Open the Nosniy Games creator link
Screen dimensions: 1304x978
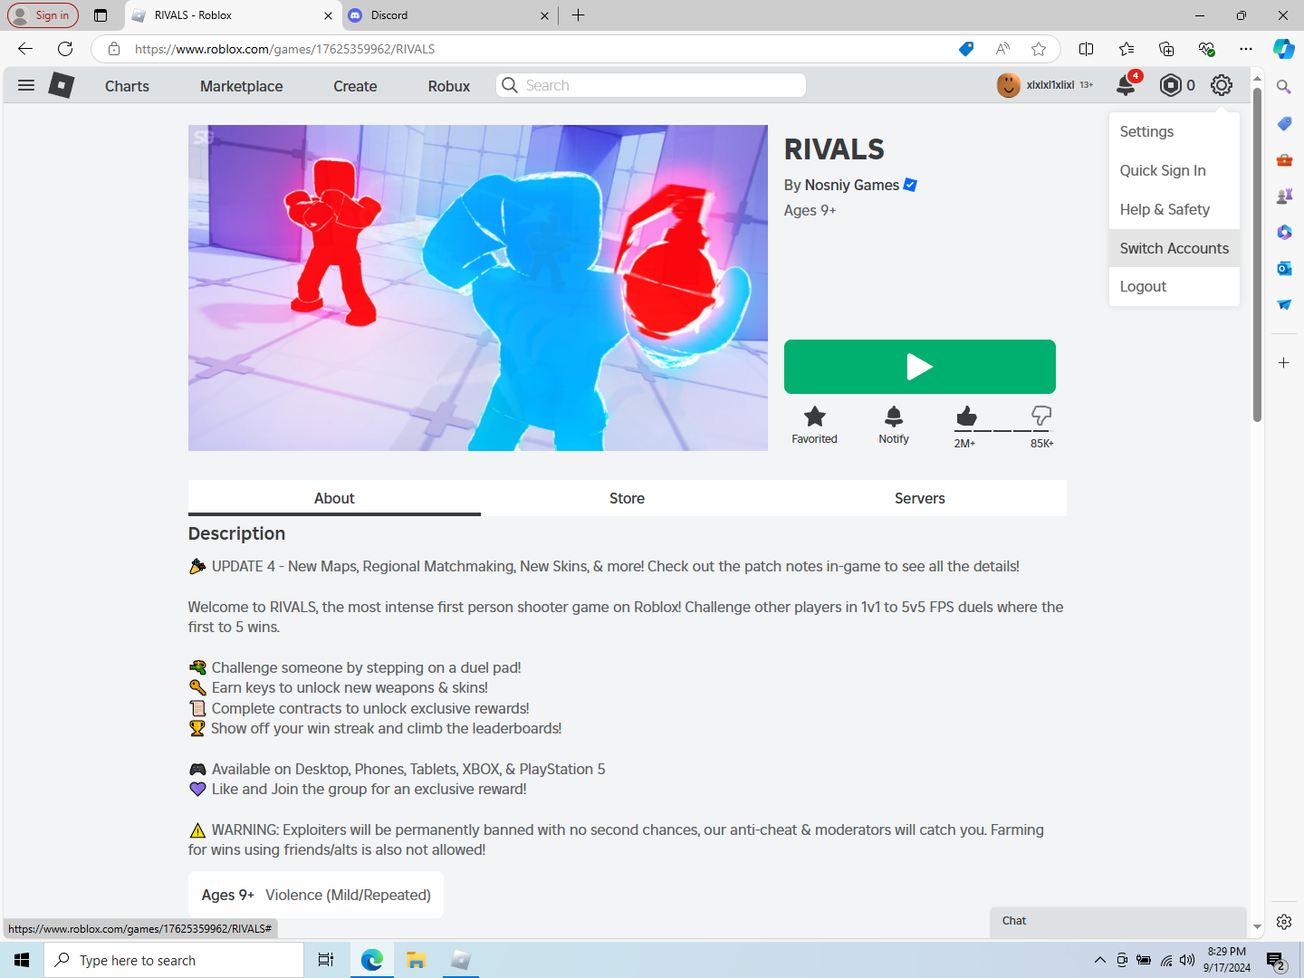[852, 185]
